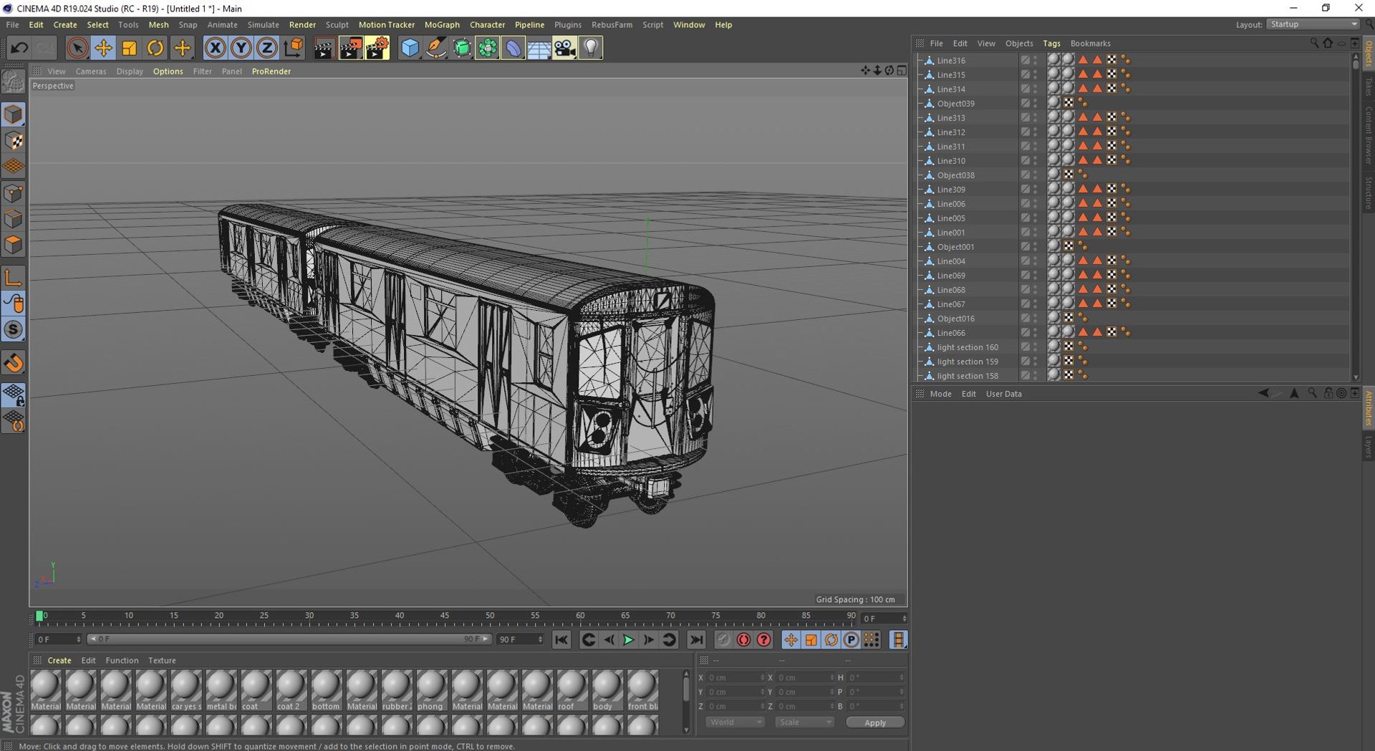Viewport: 1375px width, 751px height.
Task: Toggle Z axis lock
Action: 266,48
